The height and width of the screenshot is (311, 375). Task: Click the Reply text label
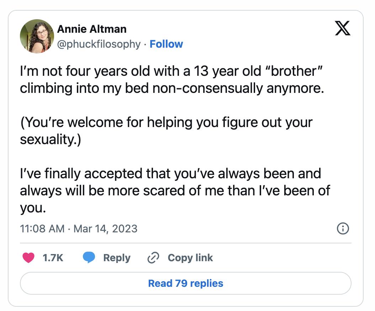pyautogui.click(x=117, y=258)
